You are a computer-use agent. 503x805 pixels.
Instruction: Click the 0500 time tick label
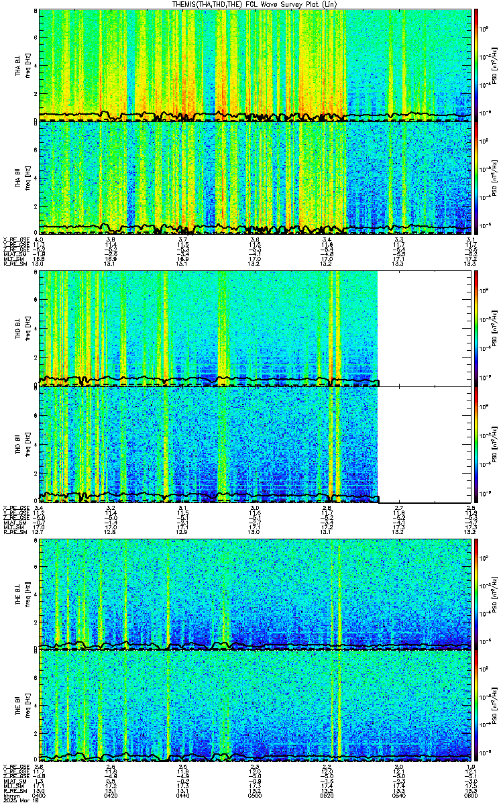(255, 796)
